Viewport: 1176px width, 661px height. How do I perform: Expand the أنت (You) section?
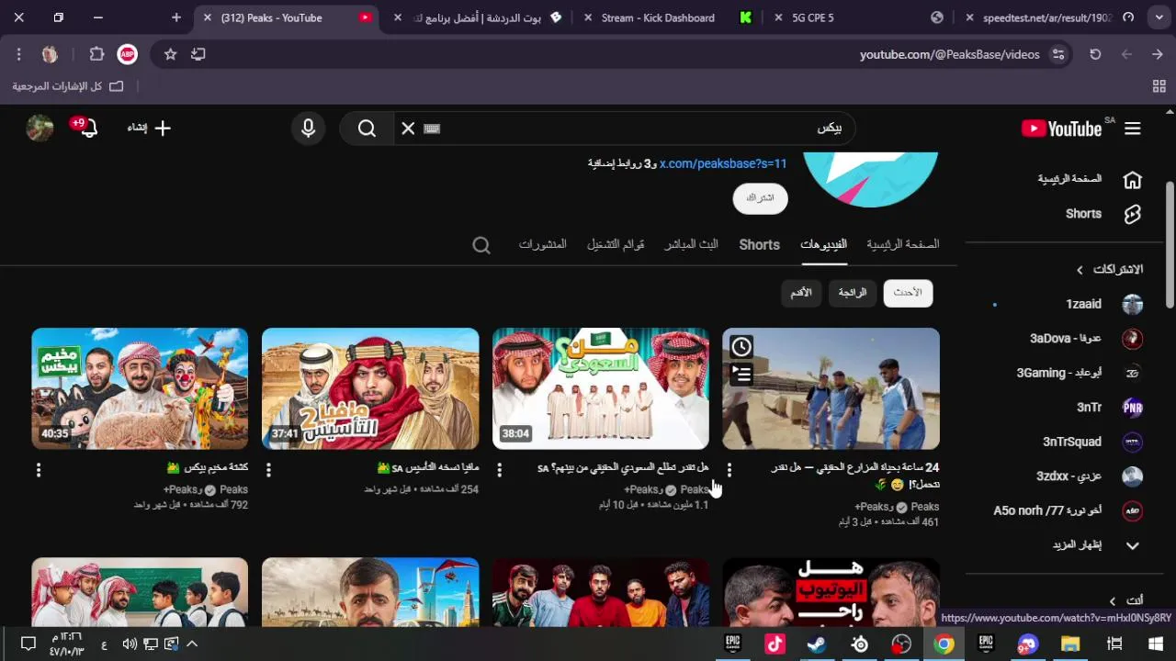[x=1126, y=600]
